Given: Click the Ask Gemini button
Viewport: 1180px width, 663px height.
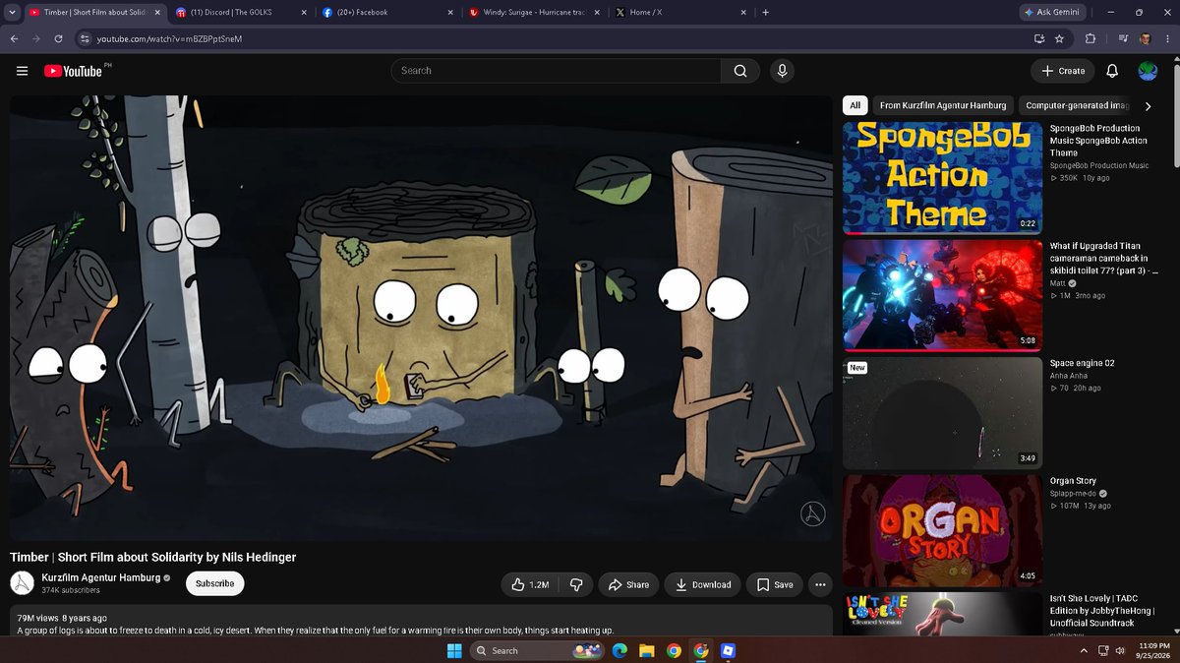Looking at the screenshot, I should pyautogui.click(x=1053, y=13).
